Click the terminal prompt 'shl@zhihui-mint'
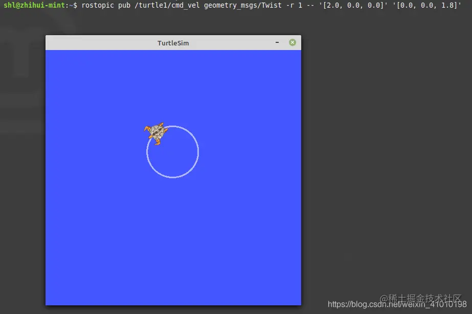 point(34,5)
